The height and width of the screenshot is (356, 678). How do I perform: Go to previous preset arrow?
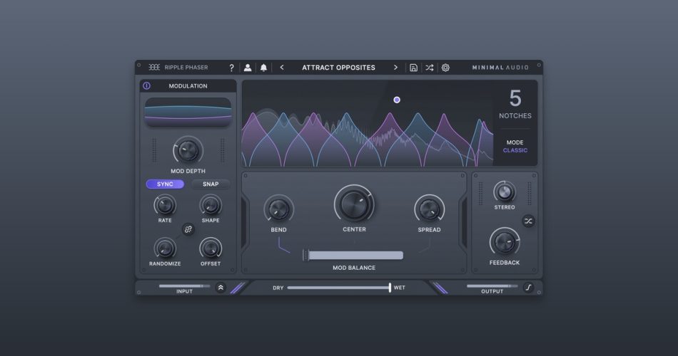point(282,68)
